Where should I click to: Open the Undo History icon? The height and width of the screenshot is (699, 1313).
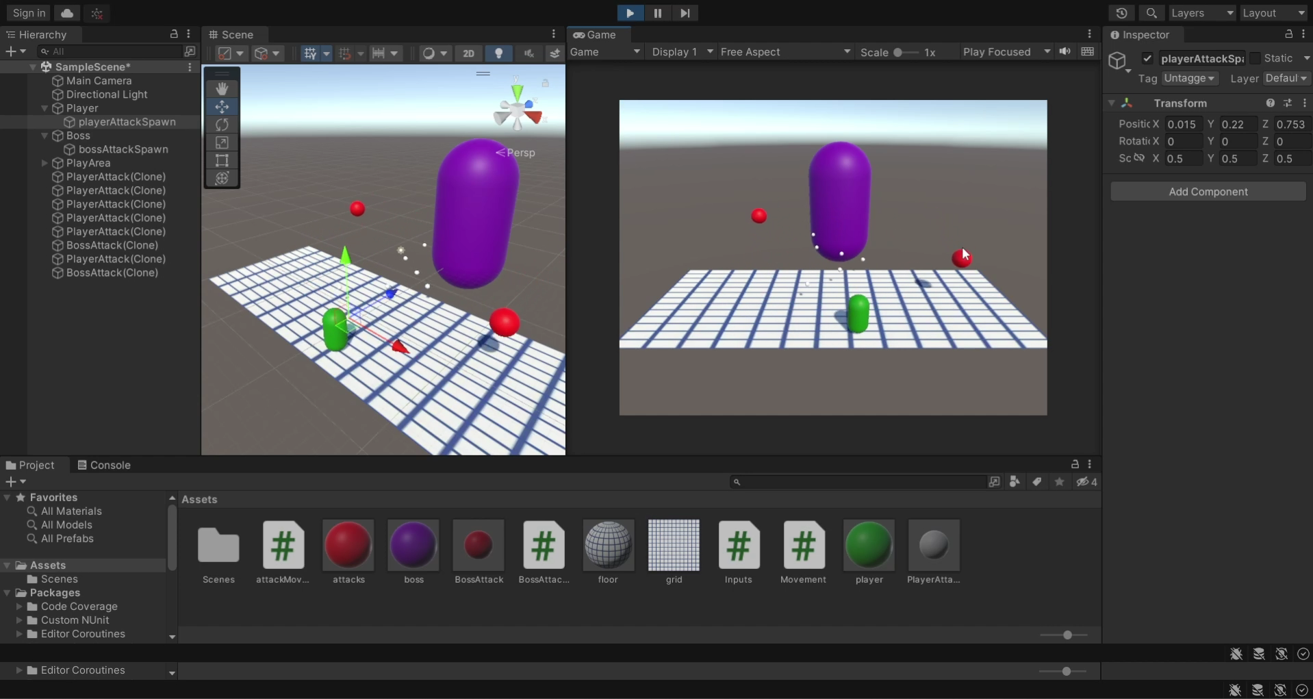click(1121, 13)
